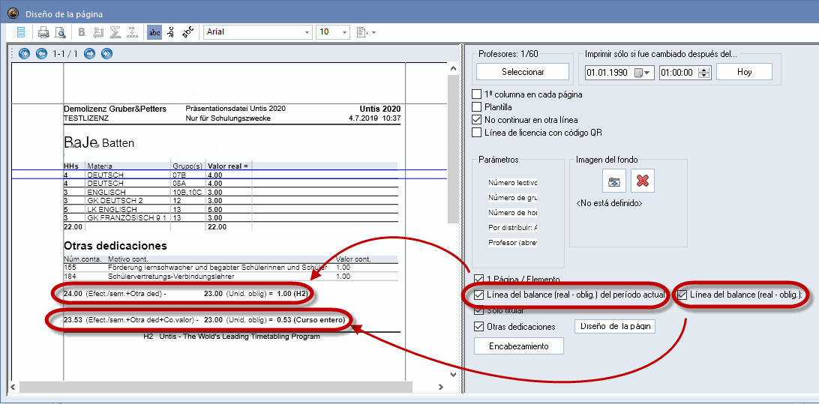Increase the time with the up spinner arrow
The width and height of the screenshot is (819, 404).
[704, 70]
